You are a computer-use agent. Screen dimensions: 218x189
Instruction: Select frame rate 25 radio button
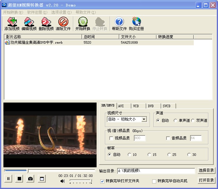click(169, 155)
